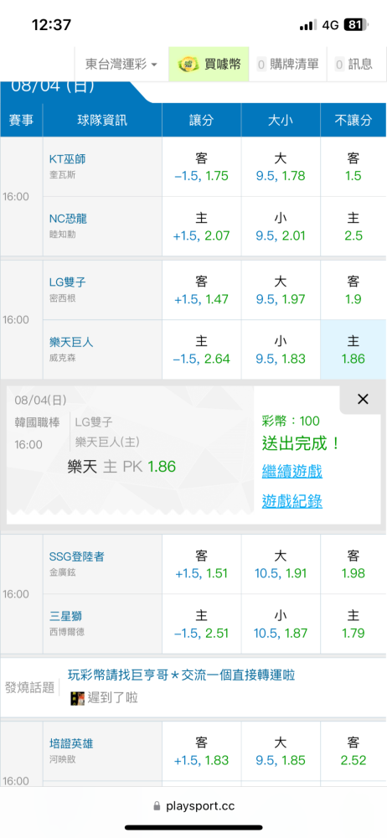Select 客 2.52 for 培證英雄
The width and height of the screenshot is (387, 838).
click(353, 751)
